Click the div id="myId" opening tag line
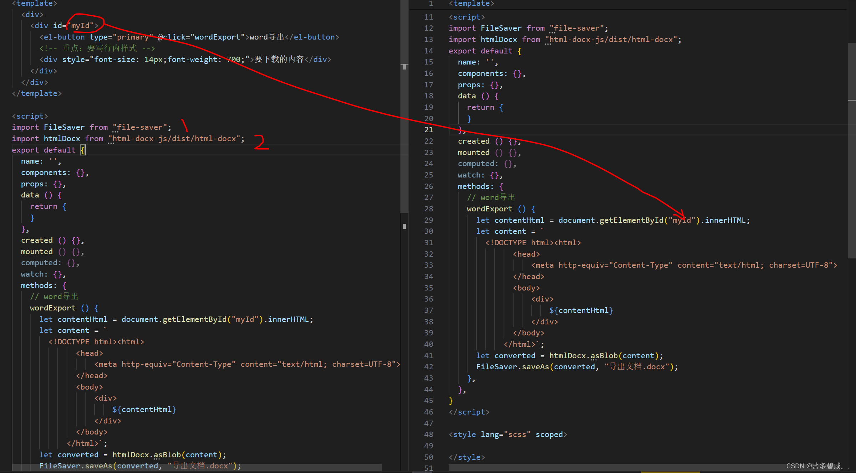The height and width of the screenshot is (473, 856). tap(64, 26)
